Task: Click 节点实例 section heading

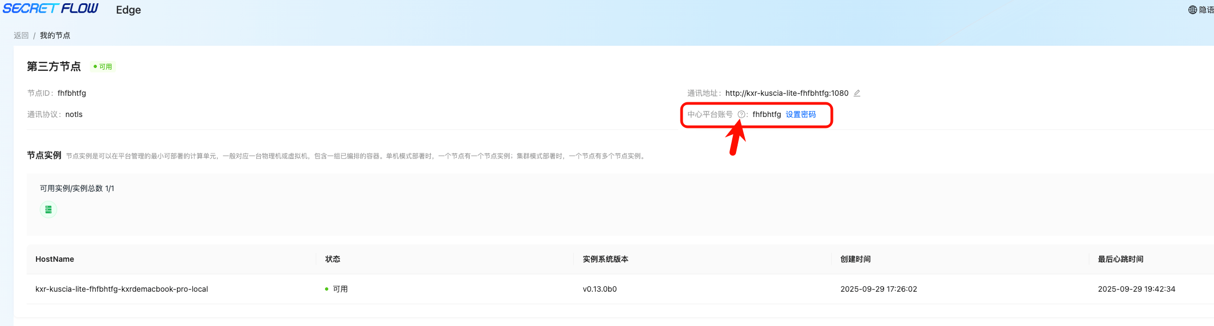Action: click(44, 155)
